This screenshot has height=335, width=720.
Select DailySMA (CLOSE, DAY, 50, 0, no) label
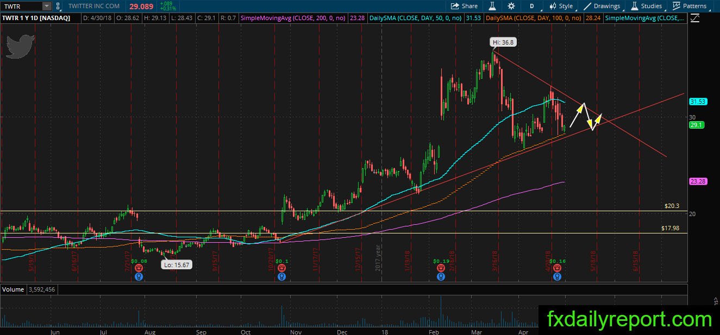(416, 18)
